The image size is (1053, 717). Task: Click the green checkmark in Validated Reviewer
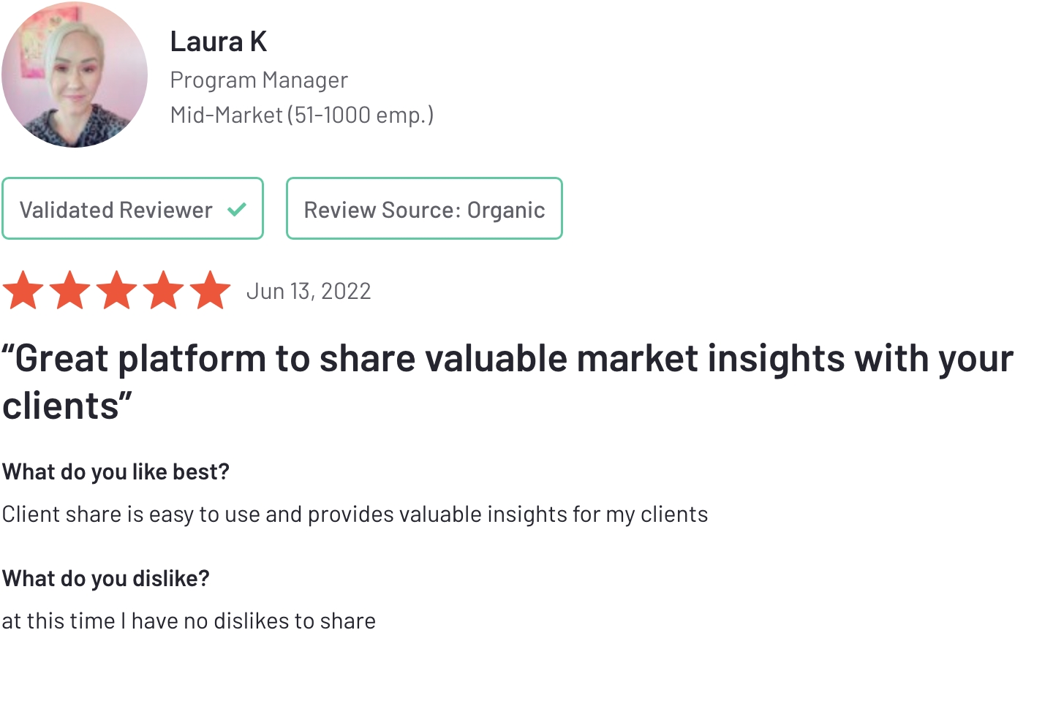[236, 210]
